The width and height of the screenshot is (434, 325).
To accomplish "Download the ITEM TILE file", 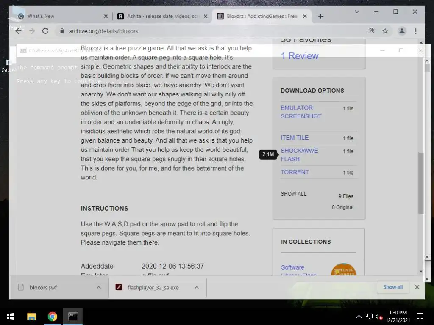I will pyautogui.click(x=295, y=138).
